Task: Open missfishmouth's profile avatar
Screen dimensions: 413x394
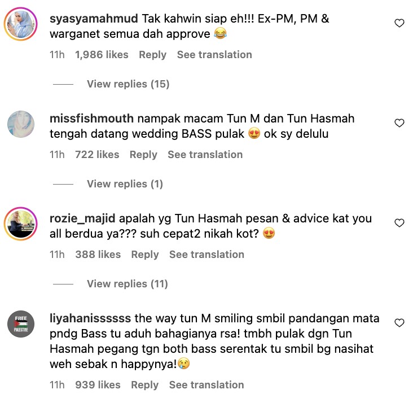Action: 20,124
